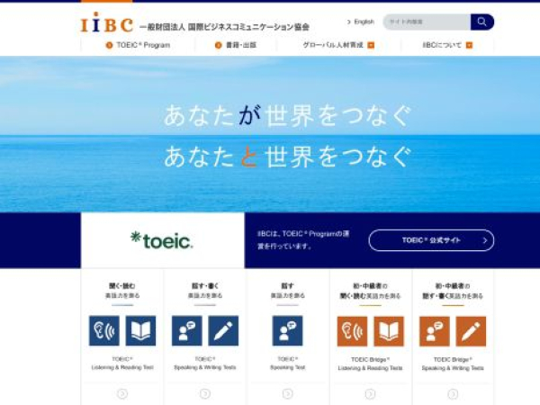Click circle arrow under Bridge Speaking & Writing

[x=453, y=393]
